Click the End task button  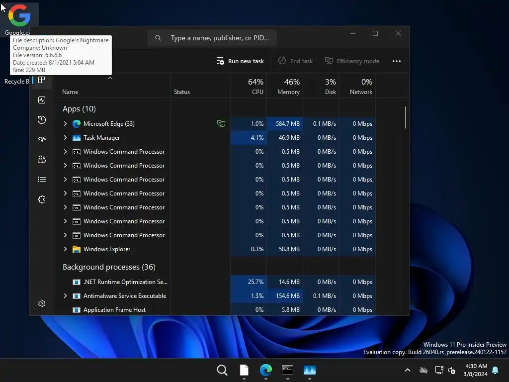[x=295, y=61]
